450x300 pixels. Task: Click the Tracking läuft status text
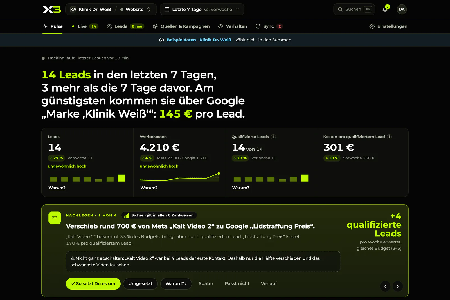[x=88, y=58]
